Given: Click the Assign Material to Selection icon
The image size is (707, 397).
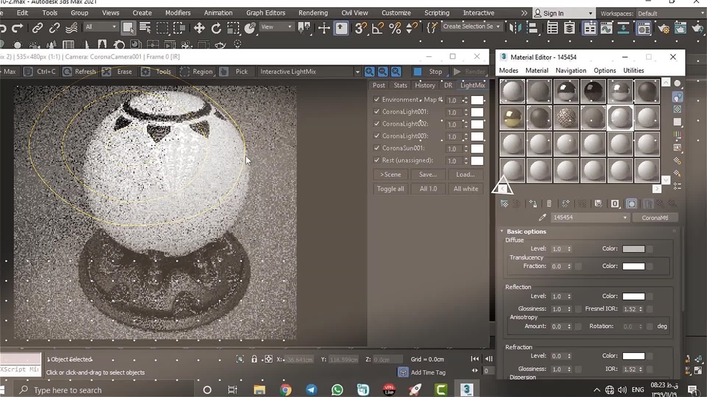Looking at the screenshot, I should click(x=532, y=204).
